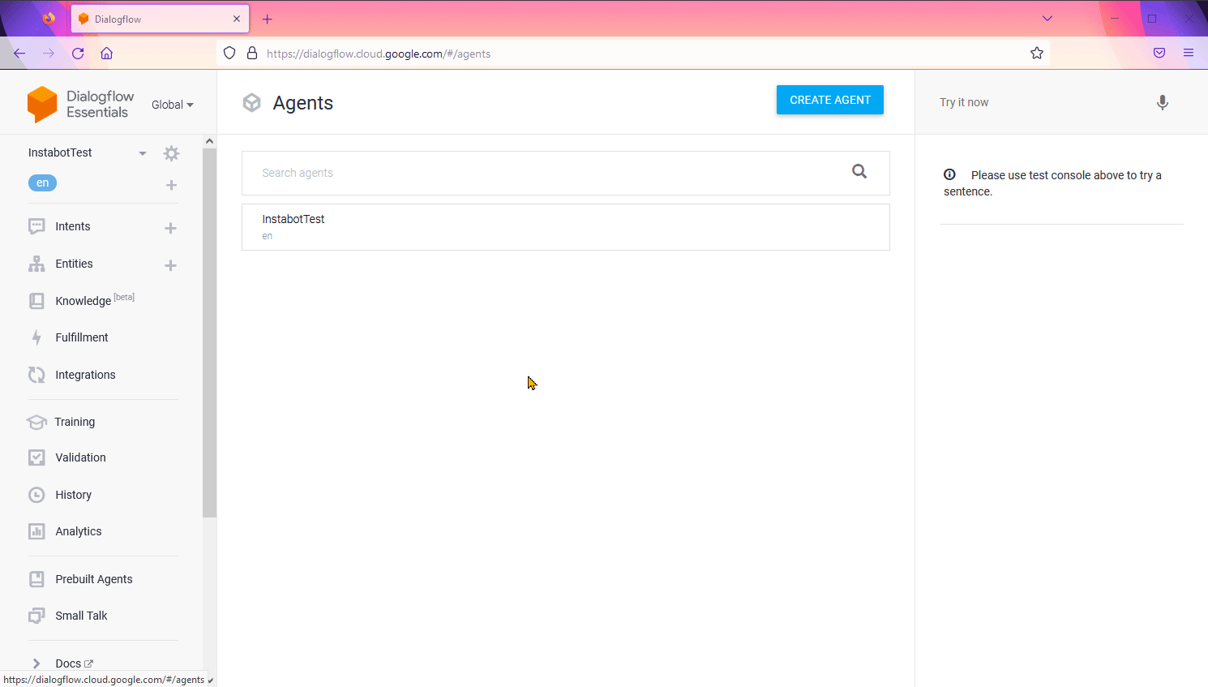Click the Fulfillment lightning bolt icon
Image resolution: width=1208 pixels, height=687 pixels.
tap(36, 337)
